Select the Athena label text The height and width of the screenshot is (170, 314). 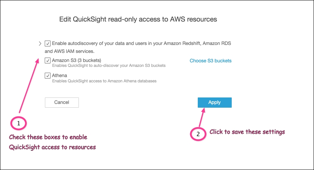(60, 76)
